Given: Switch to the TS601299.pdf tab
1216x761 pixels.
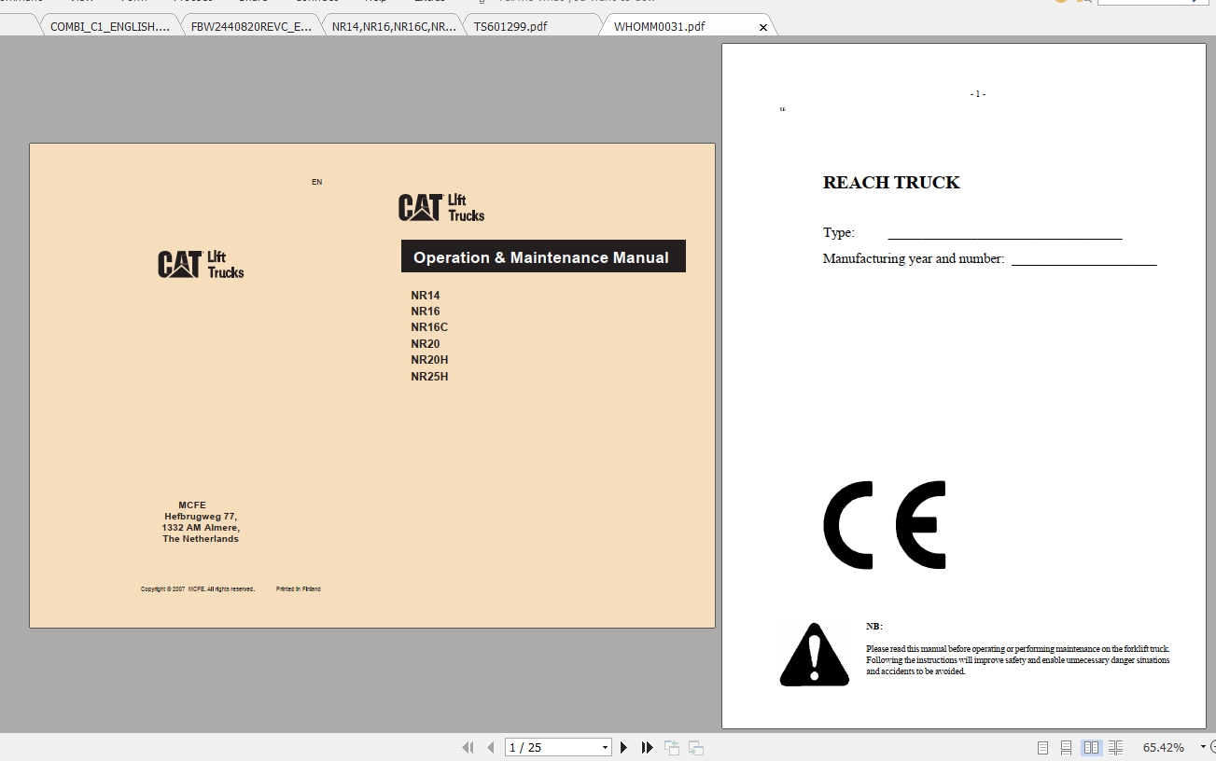Looking at the screenshot, I should point(510,25).
